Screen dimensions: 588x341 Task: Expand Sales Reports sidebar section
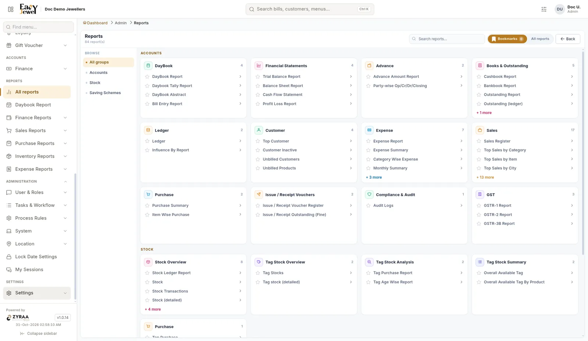(x=37, y=130)
